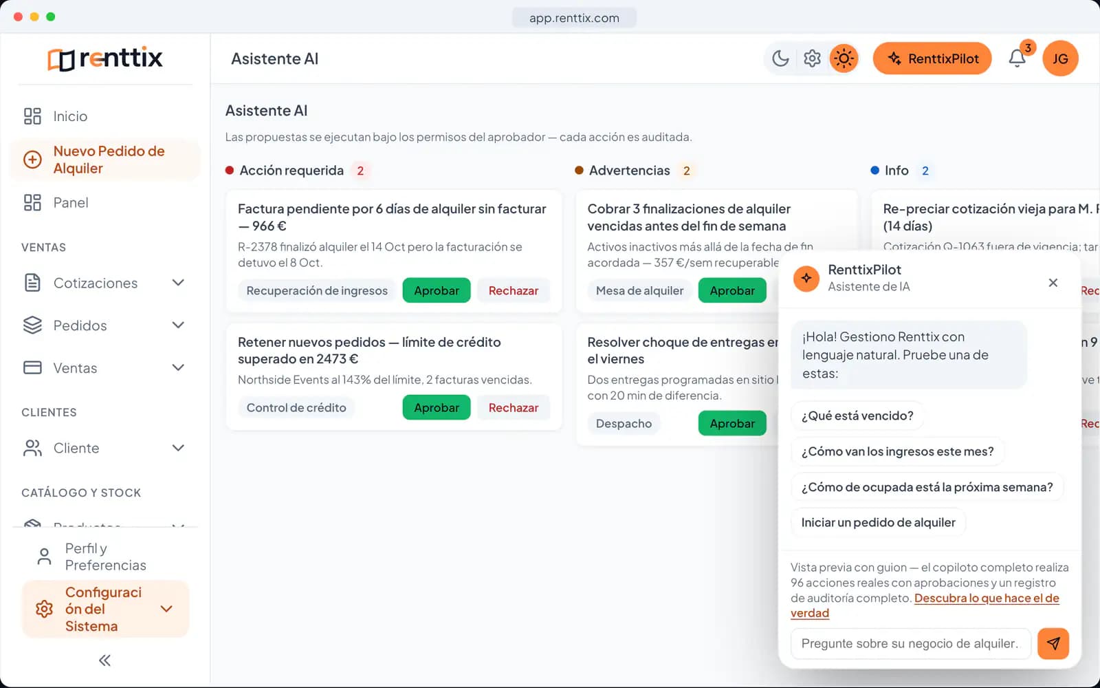Open Panel in sidebar

tap(105, 202)
